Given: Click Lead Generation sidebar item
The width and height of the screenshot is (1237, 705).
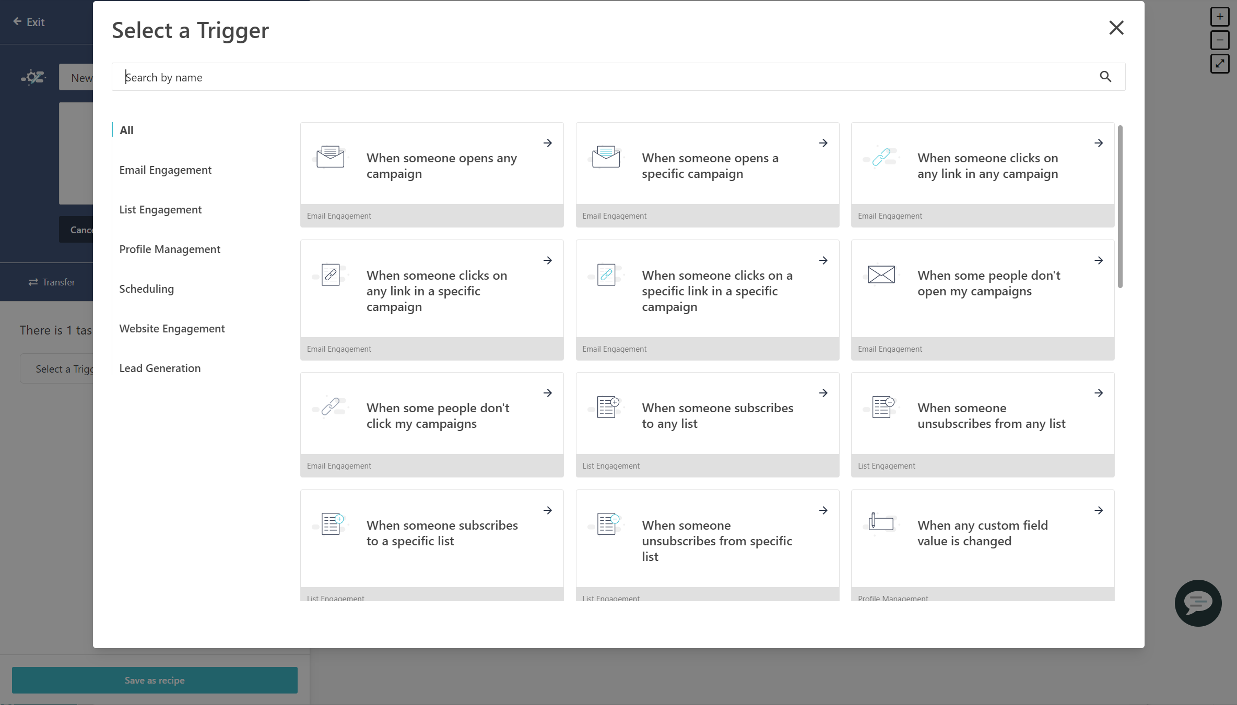Looking at the screenshot, I should (160, 367).
